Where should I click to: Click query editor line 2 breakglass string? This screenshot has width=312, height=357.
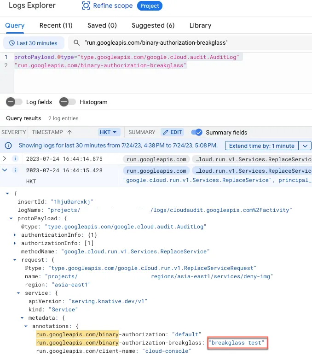[x=100, y=65]
